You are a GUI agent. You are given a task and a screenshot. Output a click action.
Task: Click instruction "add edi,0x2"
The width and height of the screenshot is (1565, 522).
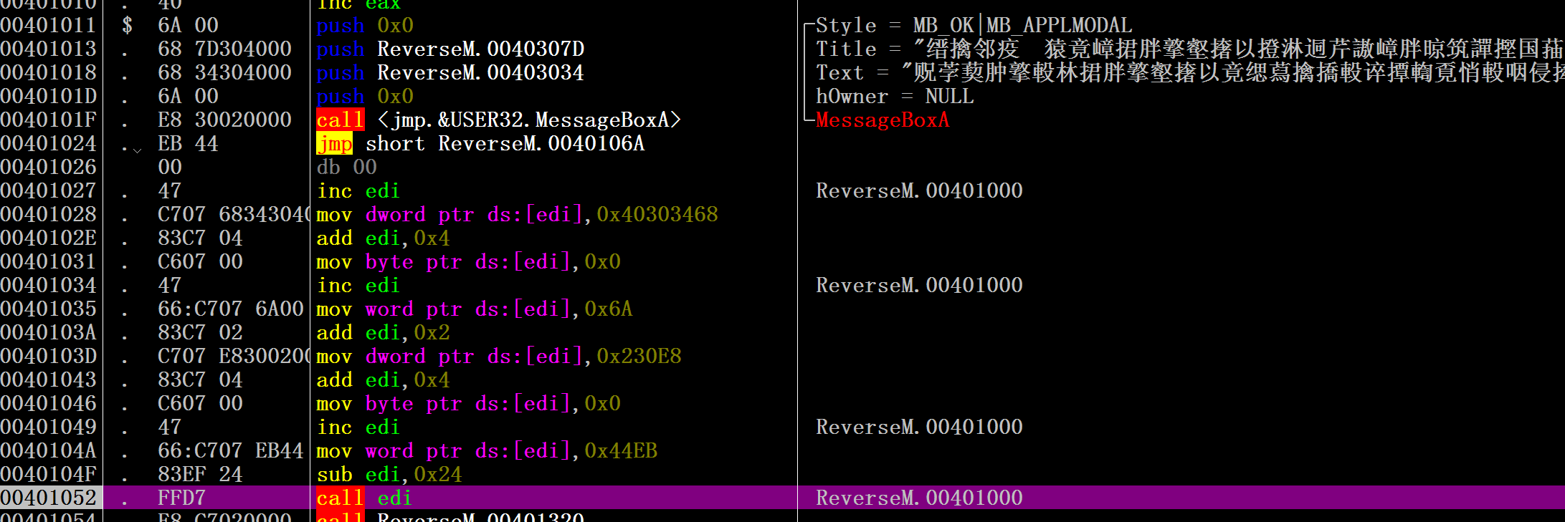[x=384, y=333]
